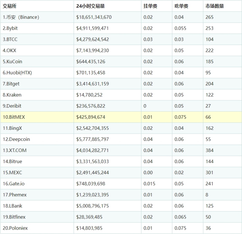Click the 挂单费 column header

tap(150, 6)
